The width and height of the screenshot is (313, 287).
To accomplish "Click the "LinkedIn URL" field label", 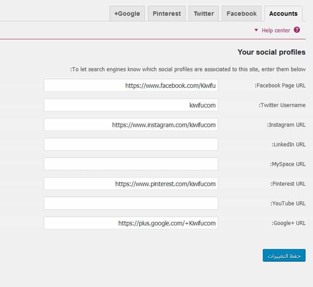I will pyautogui.click(x=289, y=145).
